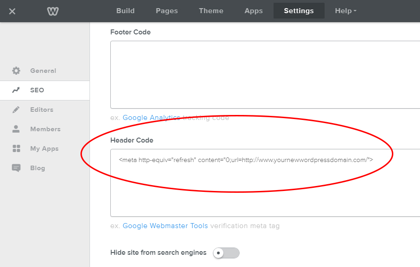Click the Members person icon

[x=17, y=129]
